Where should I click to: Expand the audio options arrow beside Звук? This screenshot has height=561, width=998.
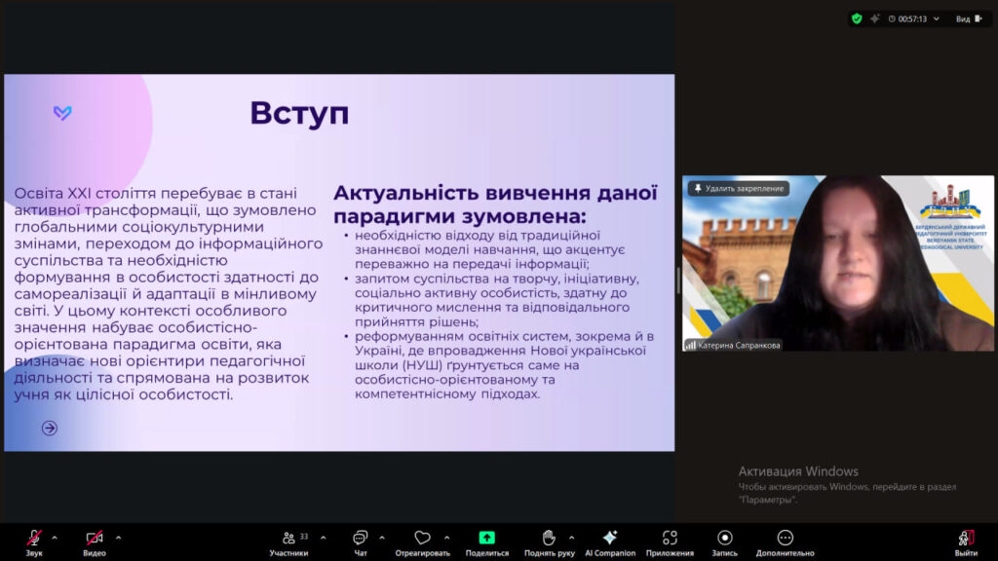[x=55, y=537]
